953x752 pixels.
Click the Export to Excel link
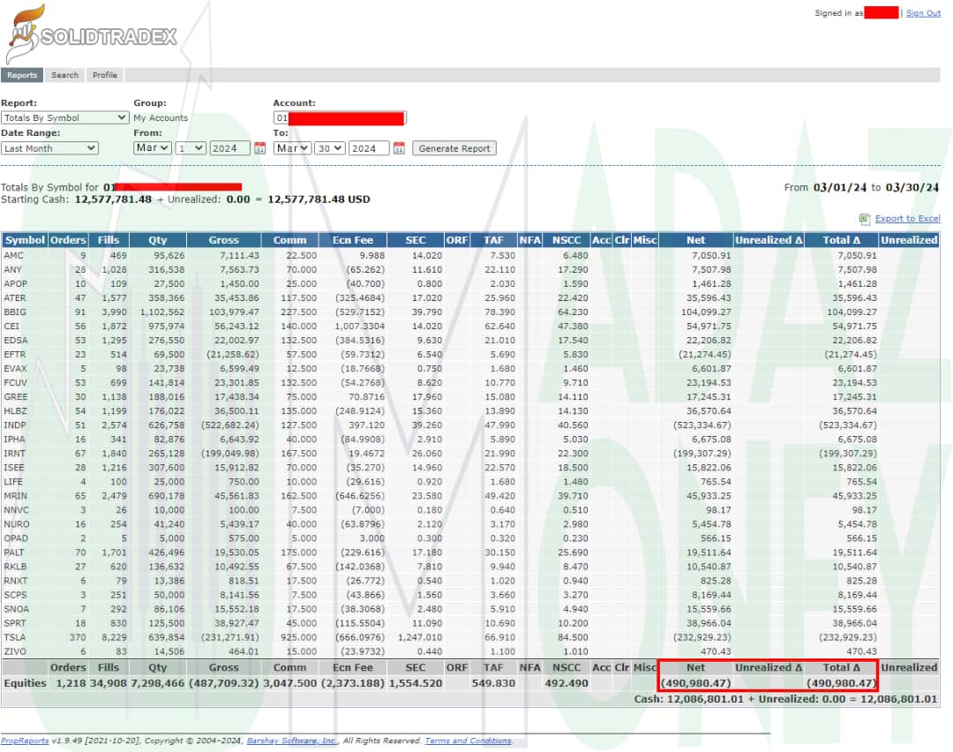point(907,218)
